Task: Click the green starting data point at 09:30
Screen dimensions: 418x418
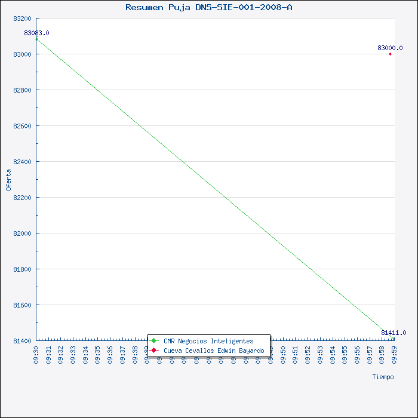Action: [x=36, y=39]
